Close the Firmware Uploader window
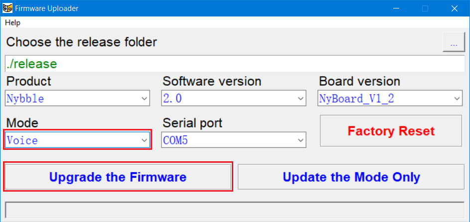Screen dimensions: 470x222 tap(454, 8)
